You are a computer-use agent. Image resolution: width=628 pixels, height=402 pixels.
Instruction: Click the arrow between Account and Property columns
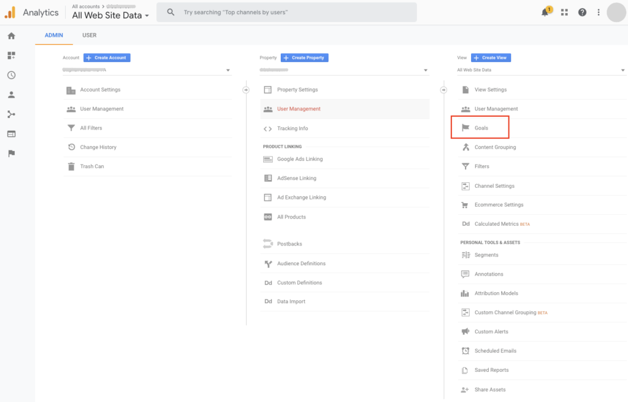(x=246, y=90)
